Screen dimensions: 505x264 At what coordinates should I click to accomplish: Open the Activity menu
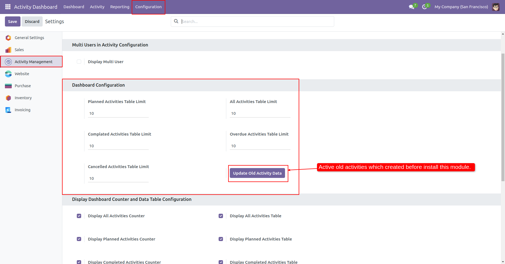tap(97, 7)
